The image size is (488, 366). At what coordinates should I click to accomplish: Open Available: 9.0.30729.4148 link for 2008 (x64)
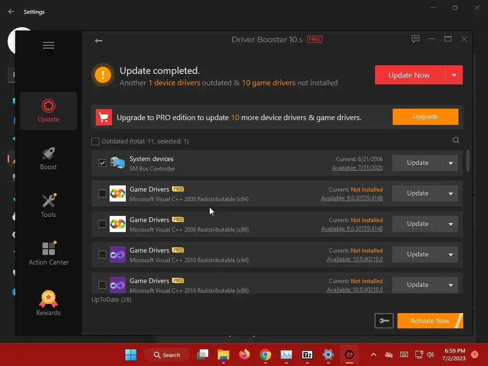(352, 198)
